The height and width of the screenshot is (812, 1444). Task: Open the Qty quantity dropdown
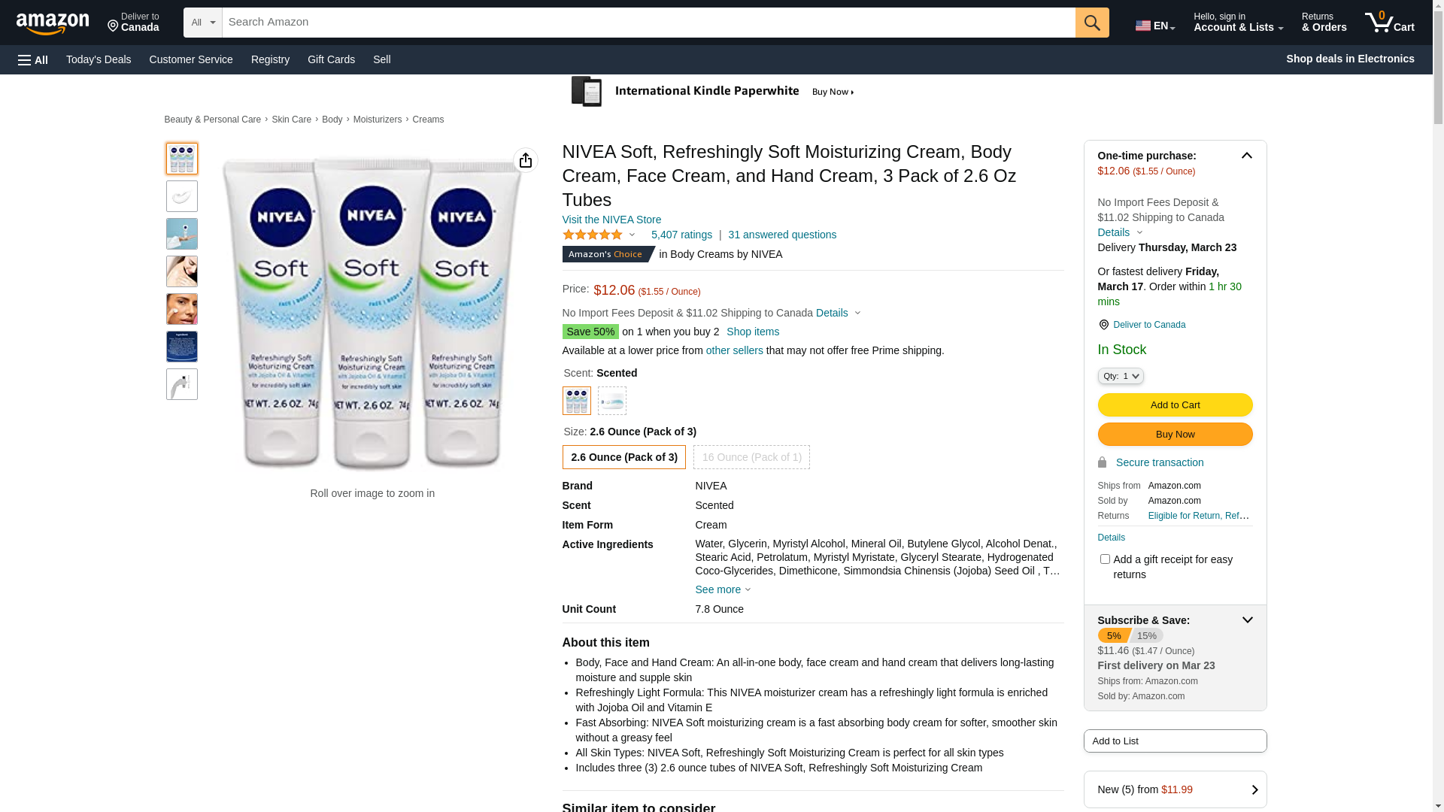(x=1120, y=376)
